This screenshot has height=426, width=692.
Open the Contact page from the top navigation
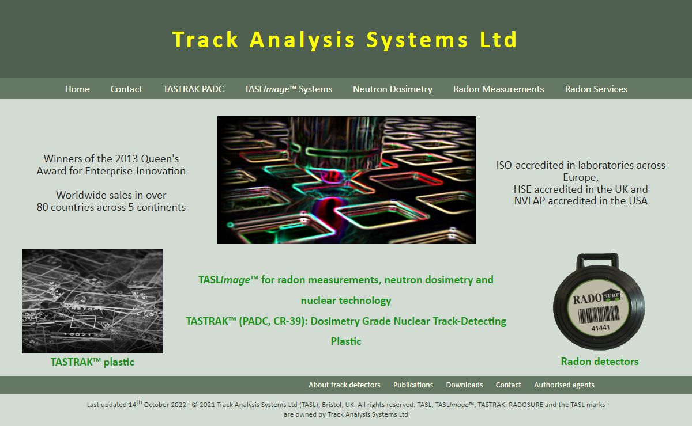tap(126, 89)
